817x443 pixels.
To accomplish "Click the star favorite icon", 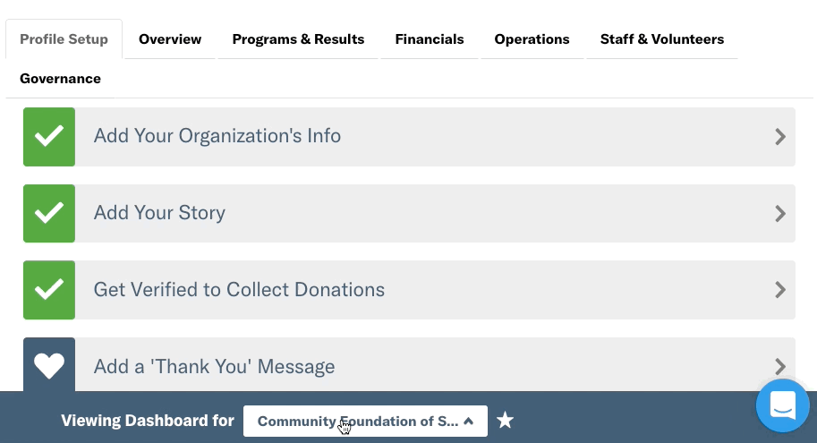I will 505,420.
